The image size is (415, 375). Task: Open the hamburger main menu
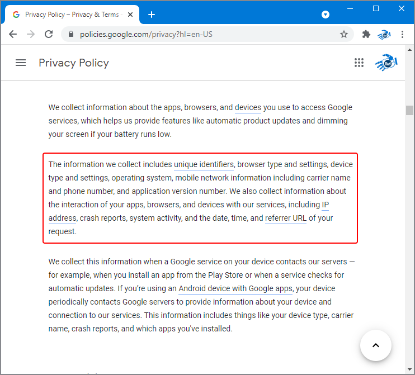(x=21, y=63)
